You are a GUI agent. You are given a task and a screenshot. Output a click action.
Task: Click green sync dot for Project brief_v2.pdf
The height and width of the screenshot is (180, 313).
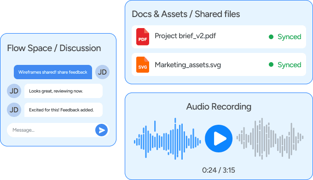click(271, 37)
